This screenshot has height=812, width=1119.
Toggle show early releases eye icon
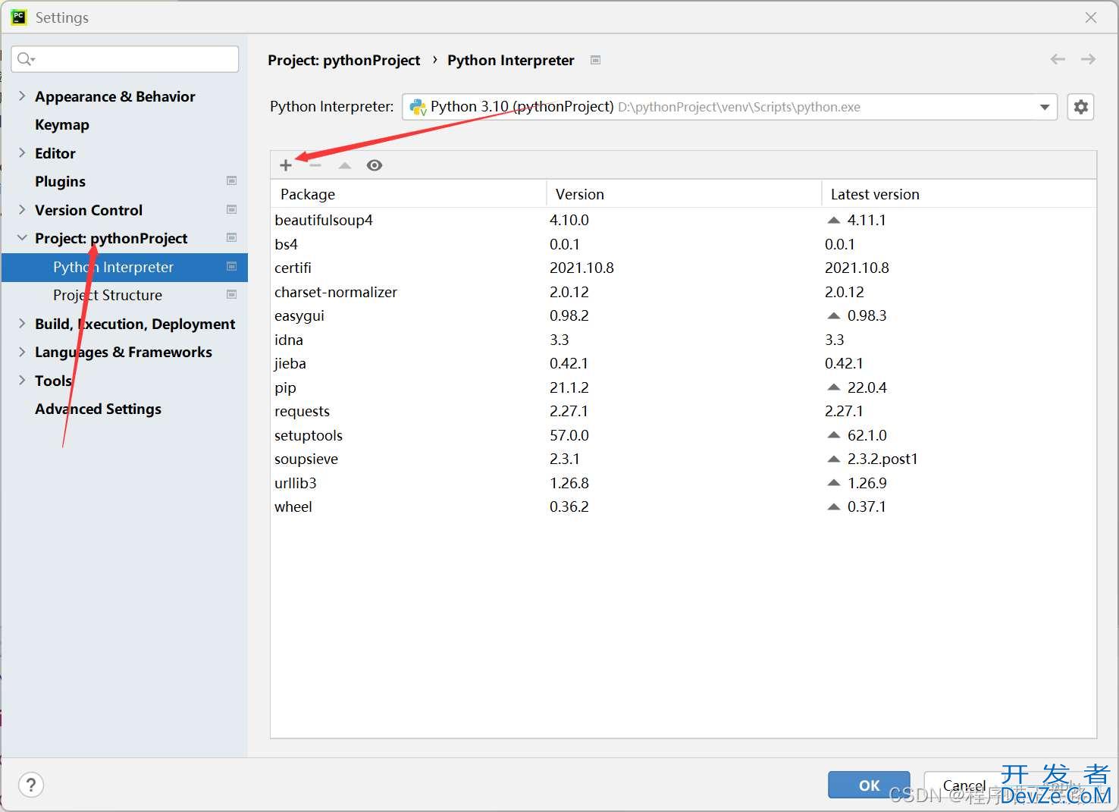(375, 165)
